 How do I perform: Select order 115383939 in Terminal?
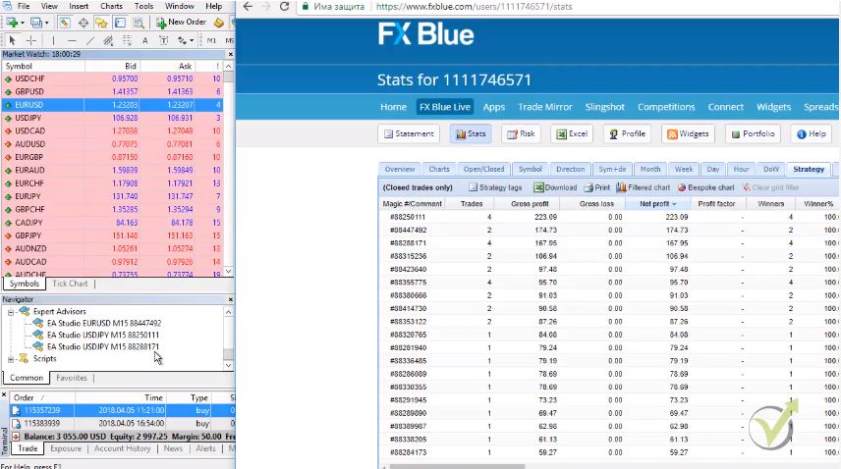(122, 424)
